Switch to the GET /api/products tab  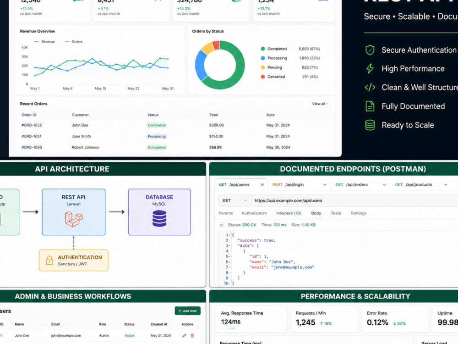[421, 184]
